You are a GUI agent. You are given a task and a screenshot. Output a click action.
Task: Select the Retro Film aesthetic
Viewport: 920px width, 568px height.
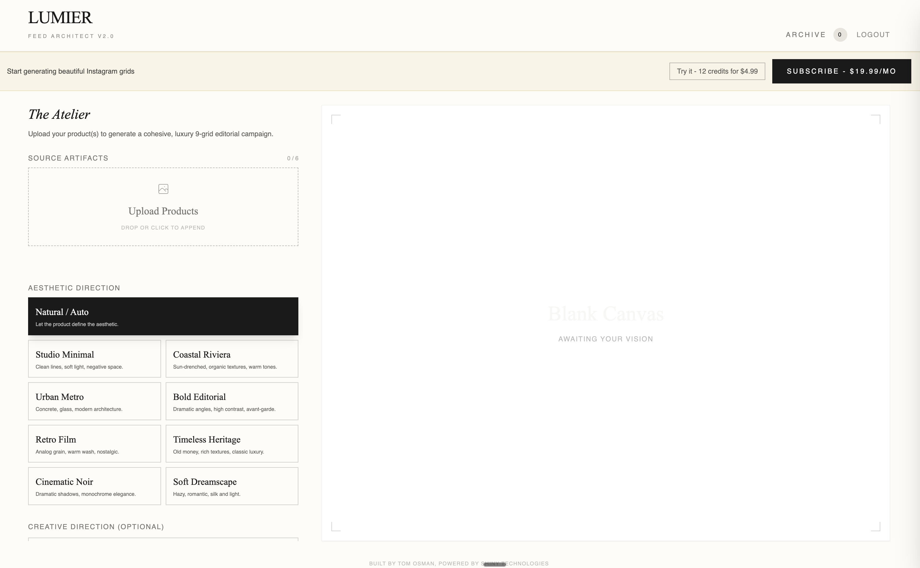(94, 443)
